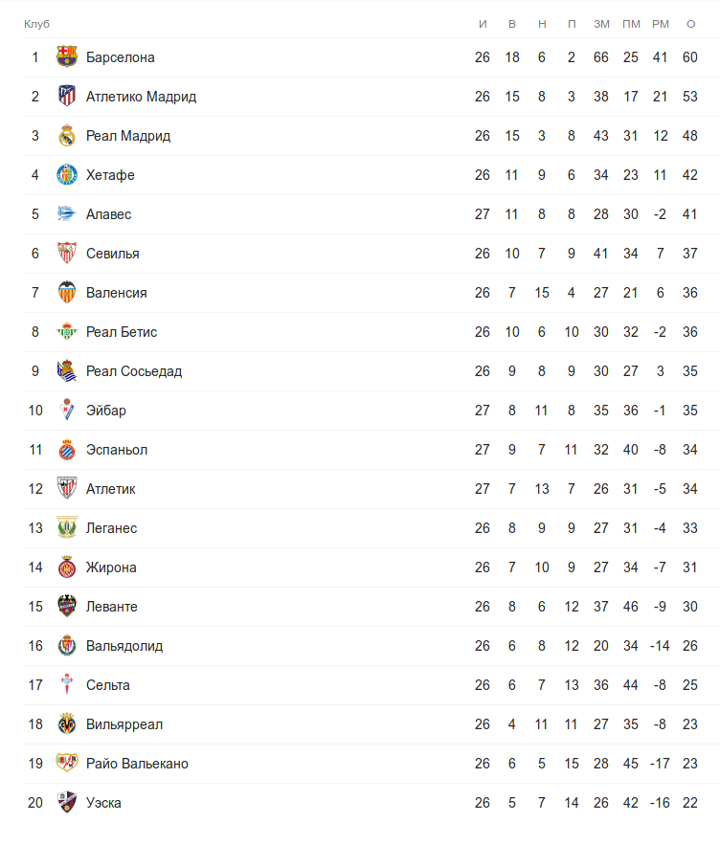The image size is (720, 845).
Task: Open the Жирона team link
Action: click(111, 567)
